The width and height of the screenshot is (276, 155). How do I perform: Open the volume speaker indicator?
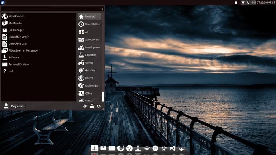pyautogui.click(x=253, y=3)
